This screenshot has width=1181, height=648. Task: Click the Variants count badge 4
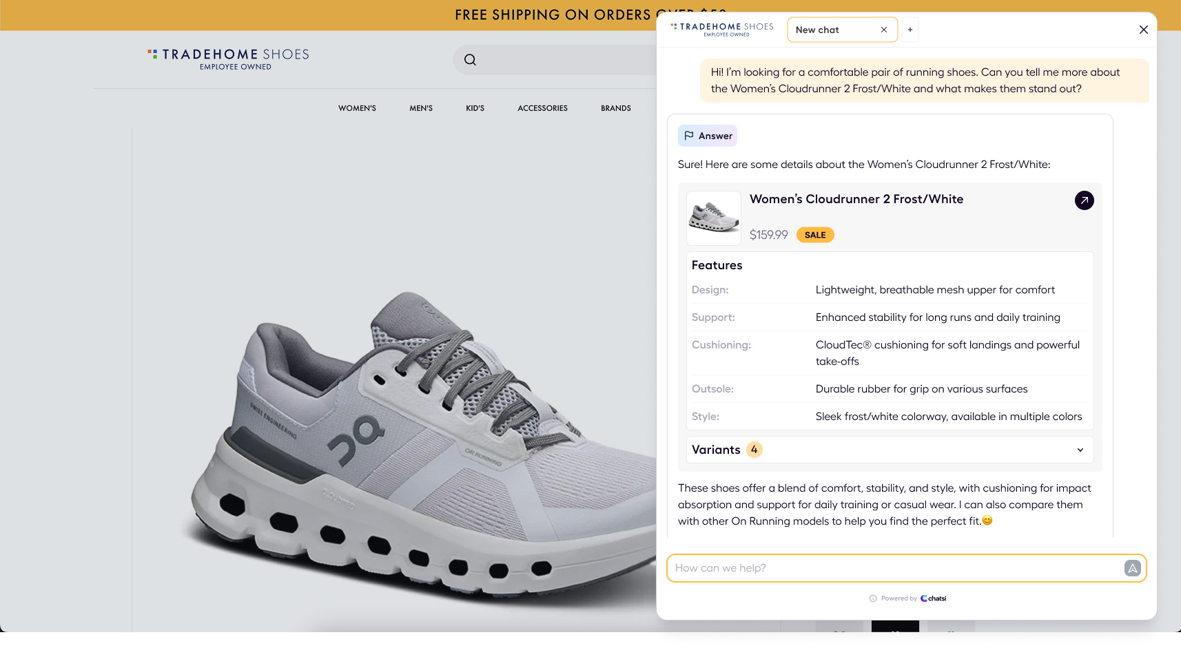pyautogui.click(x=754, y=450)
